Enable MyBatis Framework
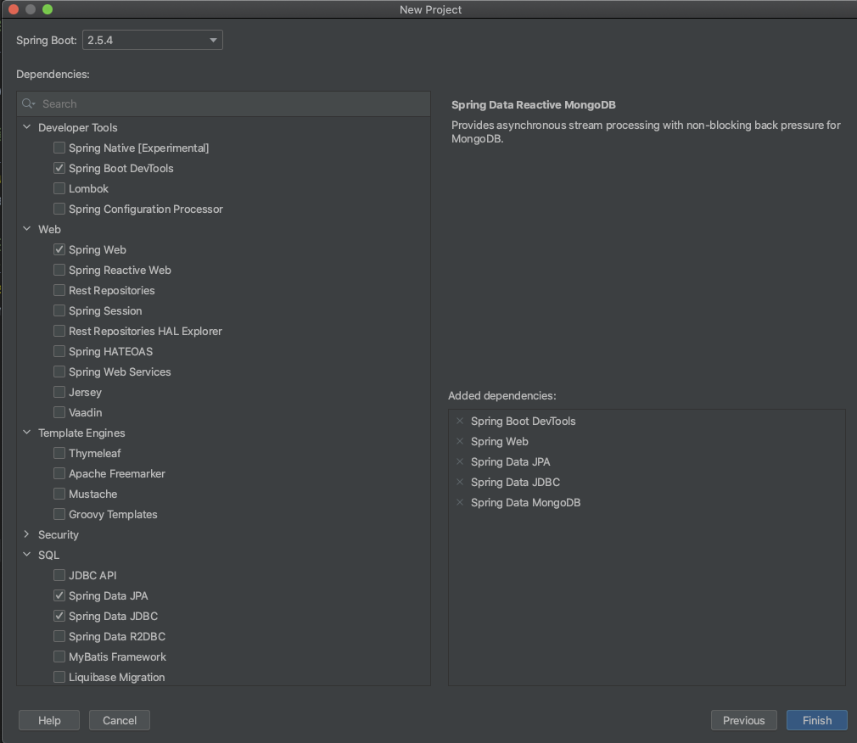Viewport: 857px width, 743px height. [59, 656]
